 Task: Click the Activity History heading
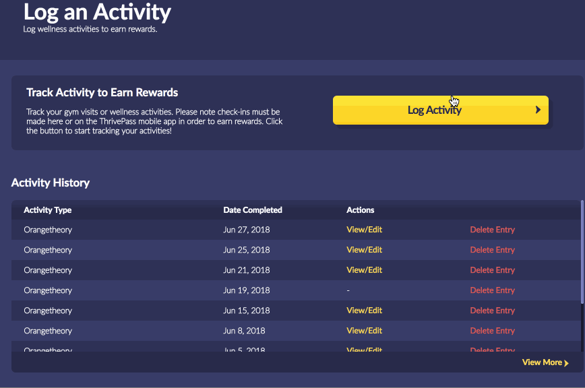(51, 183)
